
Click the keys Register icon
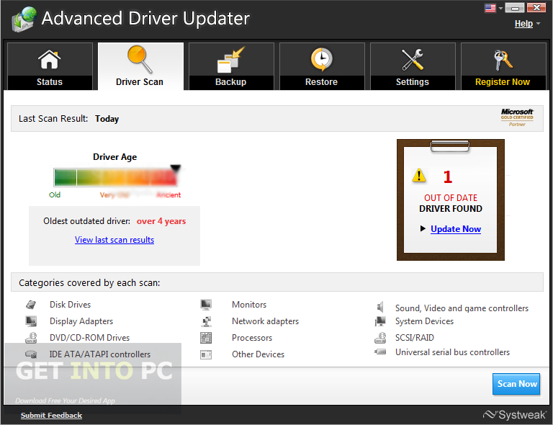(503, 60)
